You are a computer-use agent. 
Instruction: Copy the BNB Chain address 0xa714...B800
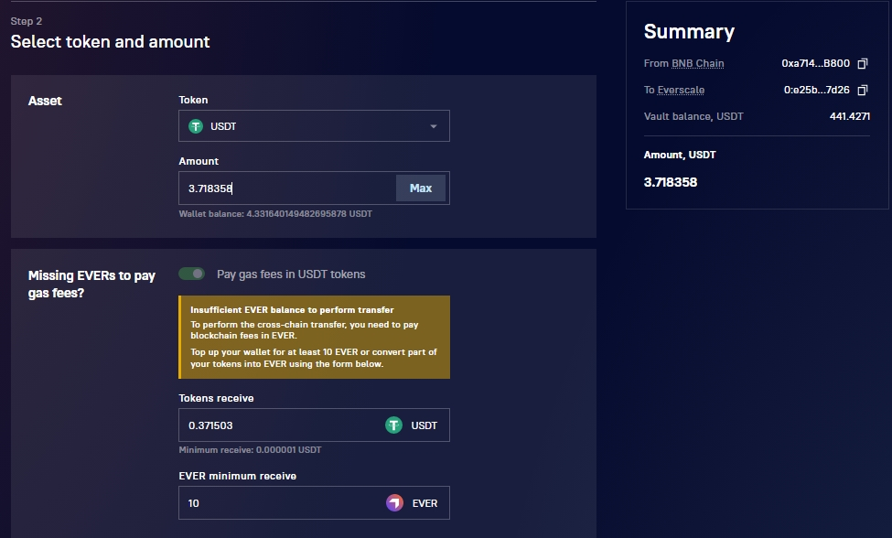coord(863,64)
